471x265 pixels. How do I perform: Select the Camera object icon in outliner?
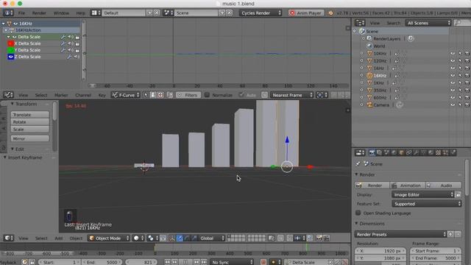coord(369,105)
